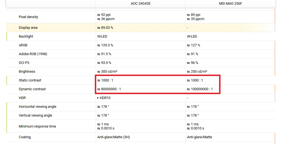Click the DCI P3 row label
Image resolution: width=284 pixels, height=144 pixels.
tap(24, 63)
